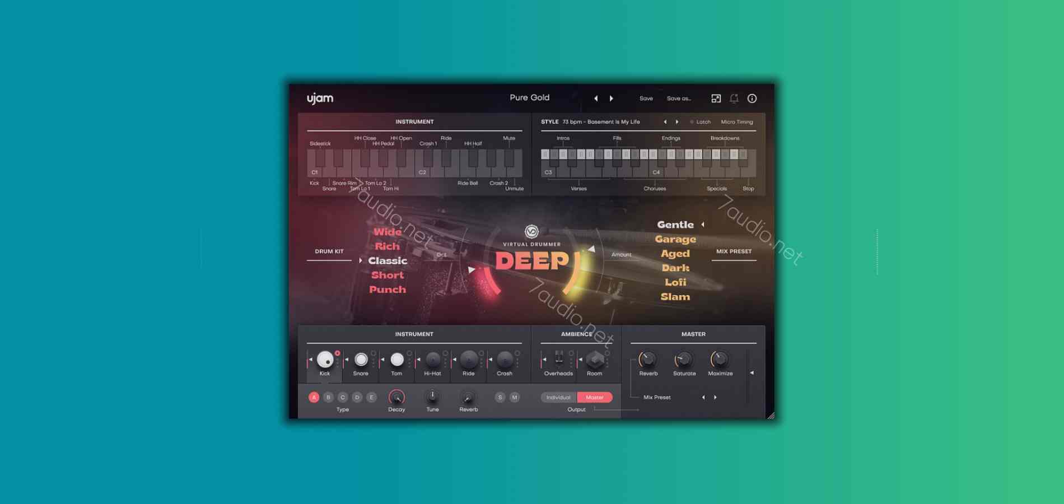Select the Room ambience icon
Image resolution: width=1064 pixels, height=504 pixels.
[x=595, y=360]
